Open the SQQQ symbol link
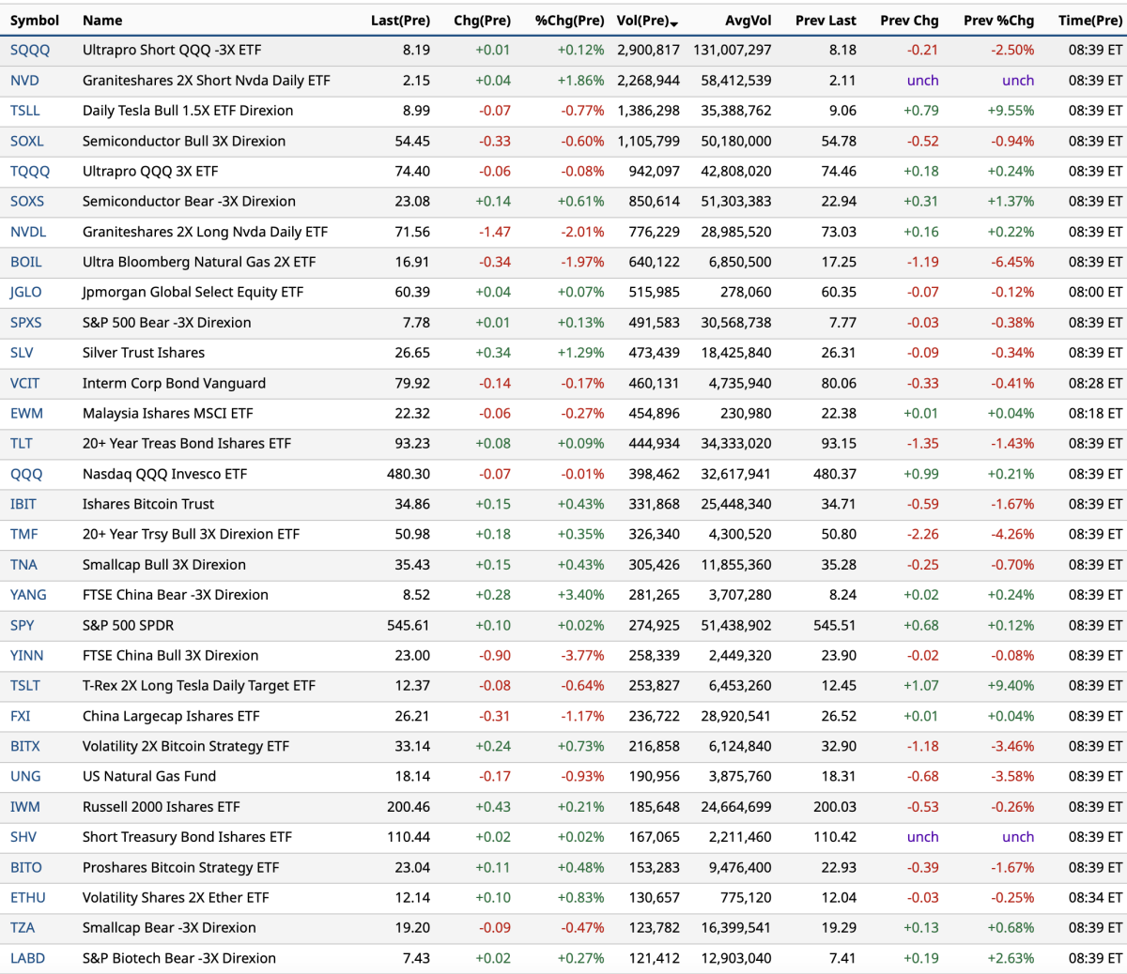This screenshot has height=974, width=1127. tap(30, 50)
